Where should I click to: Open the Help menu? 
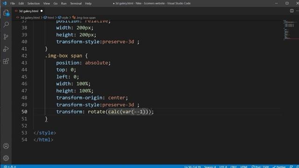point(88,3)
